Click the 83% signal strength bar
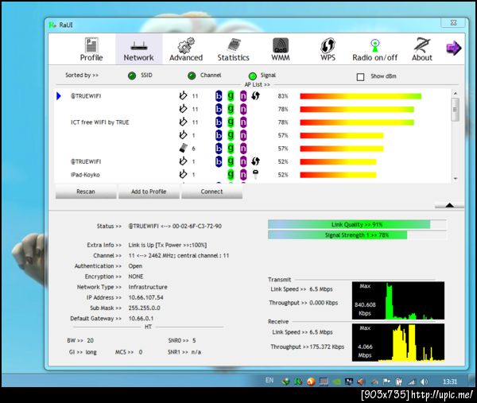 click(x=360, y=96)
